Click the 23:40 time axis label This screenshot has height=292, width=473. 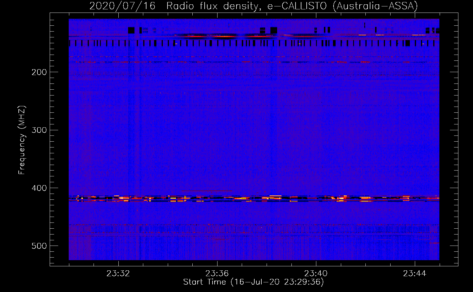coord(316,274)
